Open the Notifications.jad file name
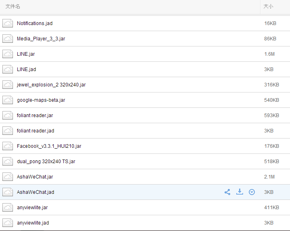 pyautogui.click(x=35, y=23)
